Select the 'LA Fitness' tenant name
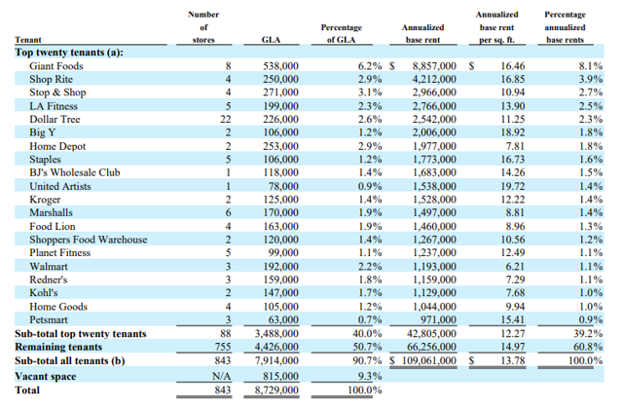 pos(54,106)
